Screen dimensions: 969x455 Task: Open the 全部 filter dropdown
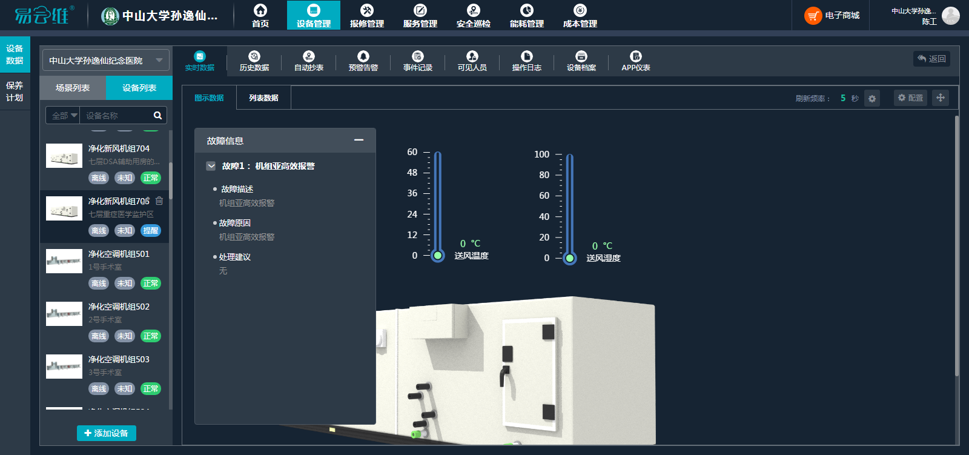(64, 115)
